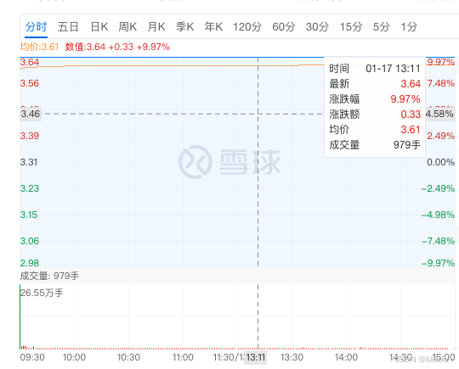Click the 均价:3.61 average price label

[39, 47]
